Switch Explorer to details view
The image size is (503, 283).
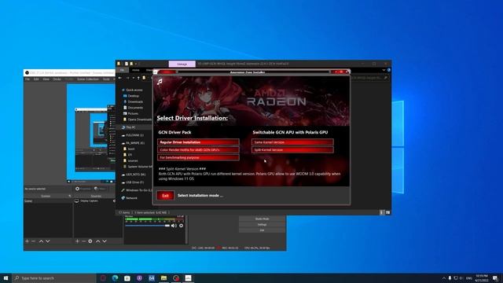point(382,212)
